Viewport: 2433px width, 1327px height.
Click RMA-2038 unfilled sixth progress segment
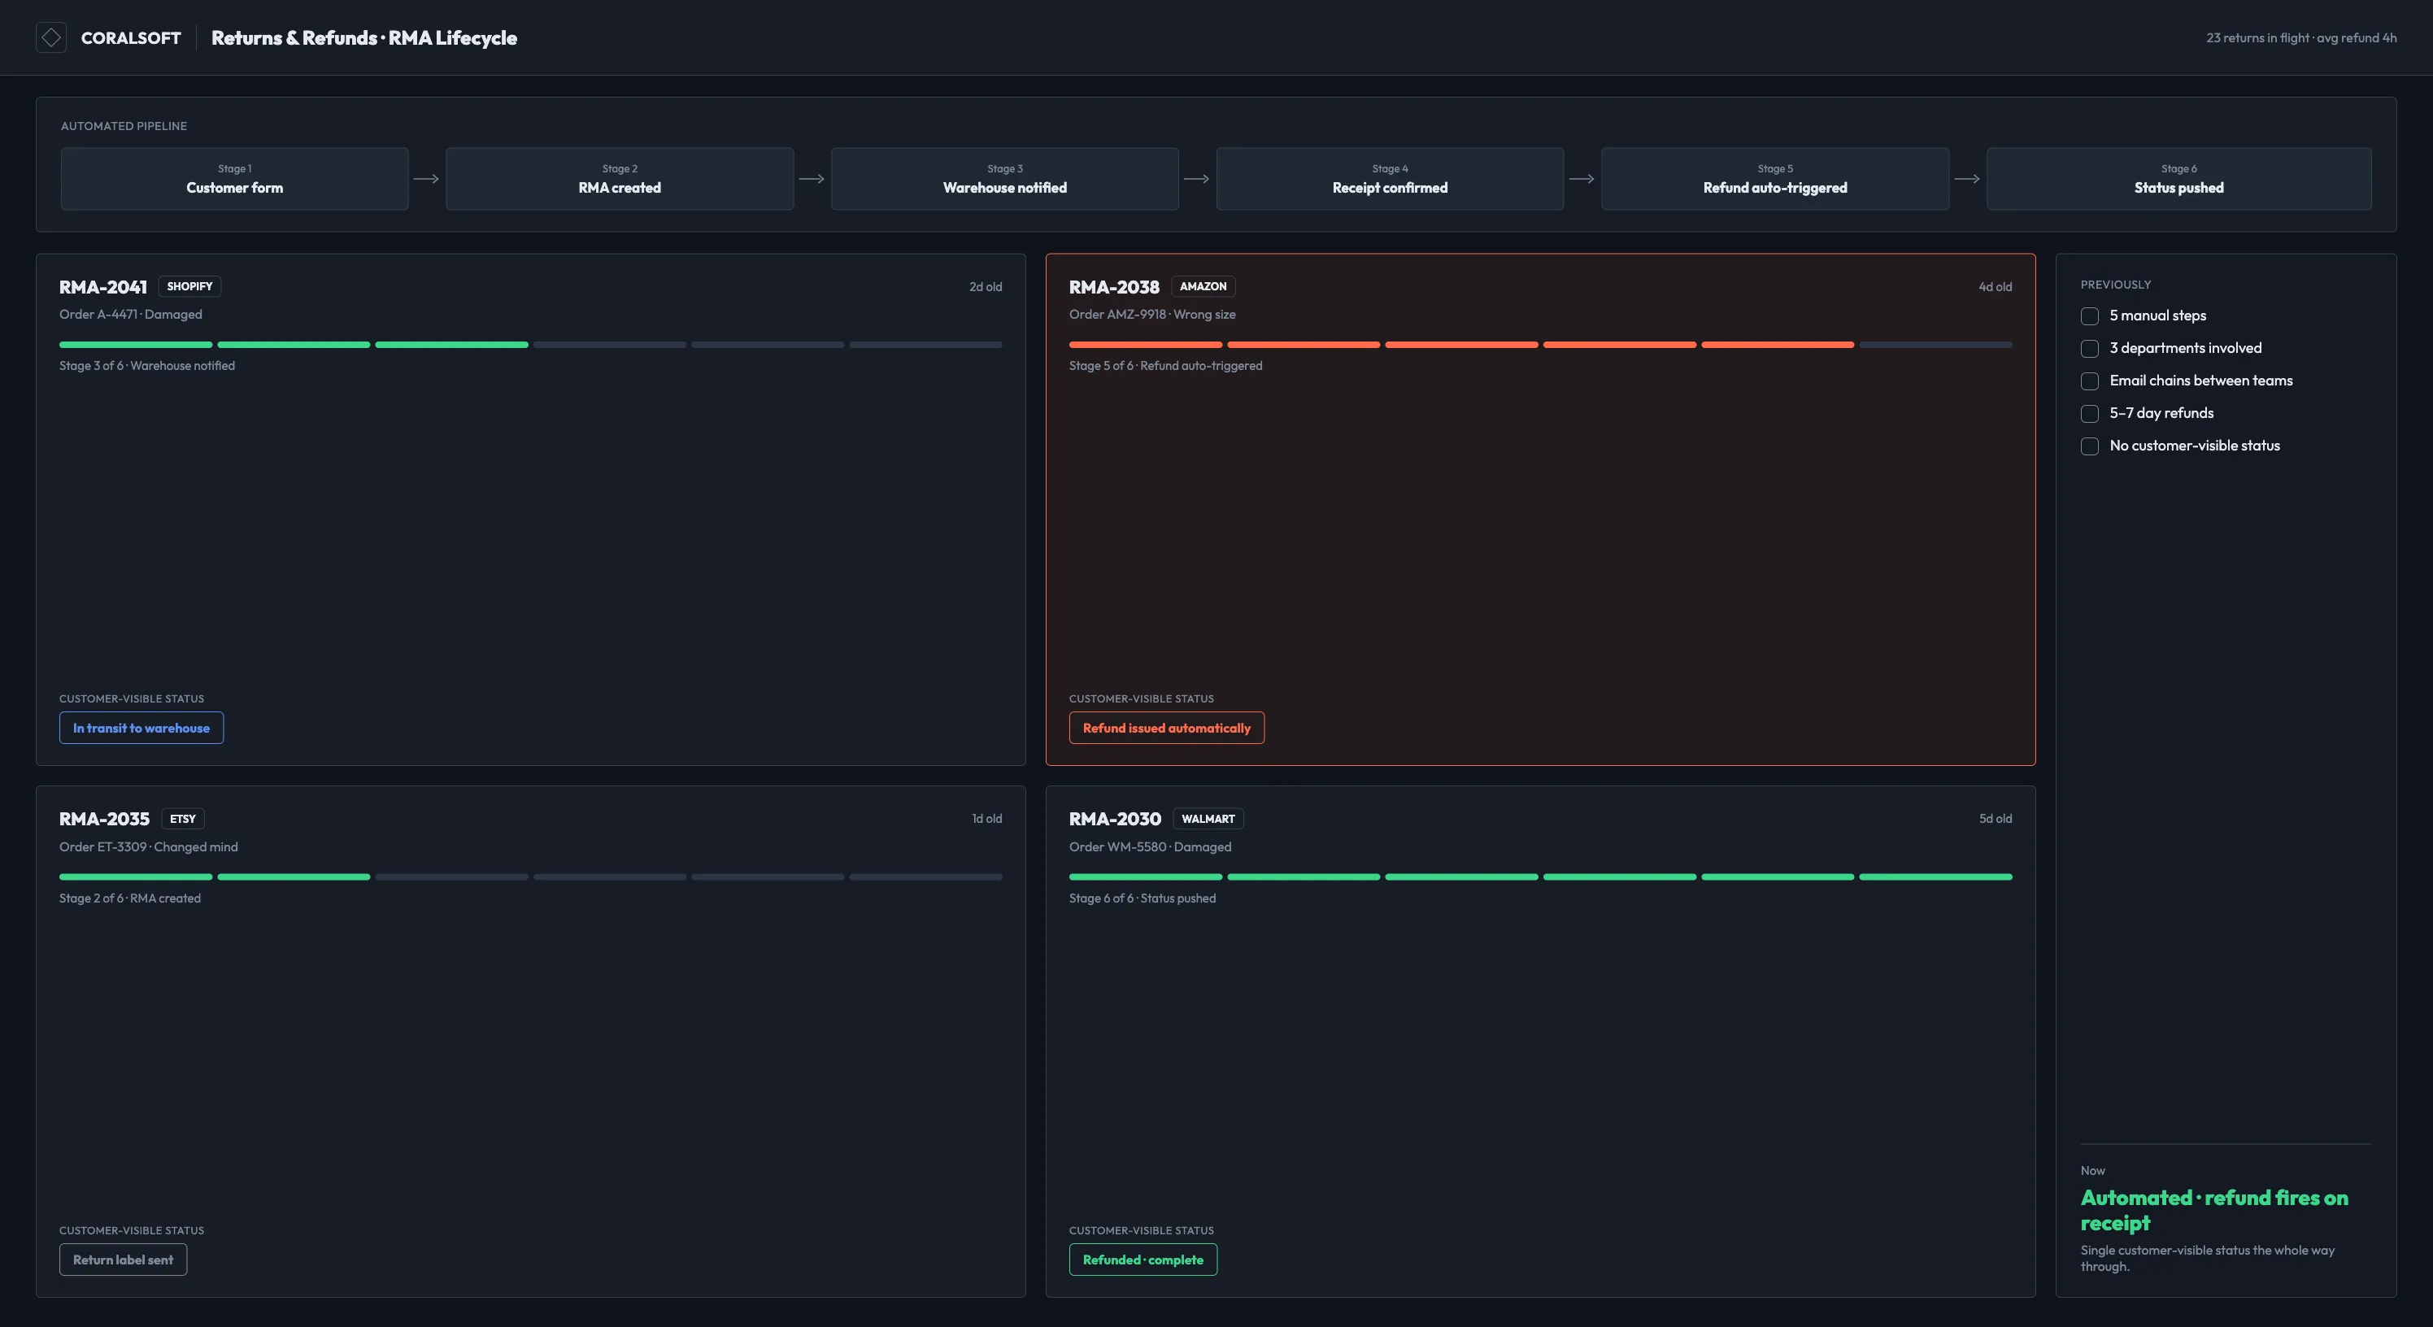pyautogui.click(x=1935, y=345)
